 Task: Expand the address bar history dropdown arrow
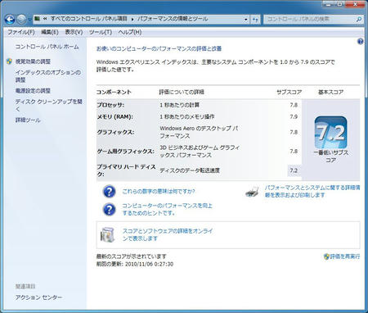pyautogui.click(x=246, y=20)
